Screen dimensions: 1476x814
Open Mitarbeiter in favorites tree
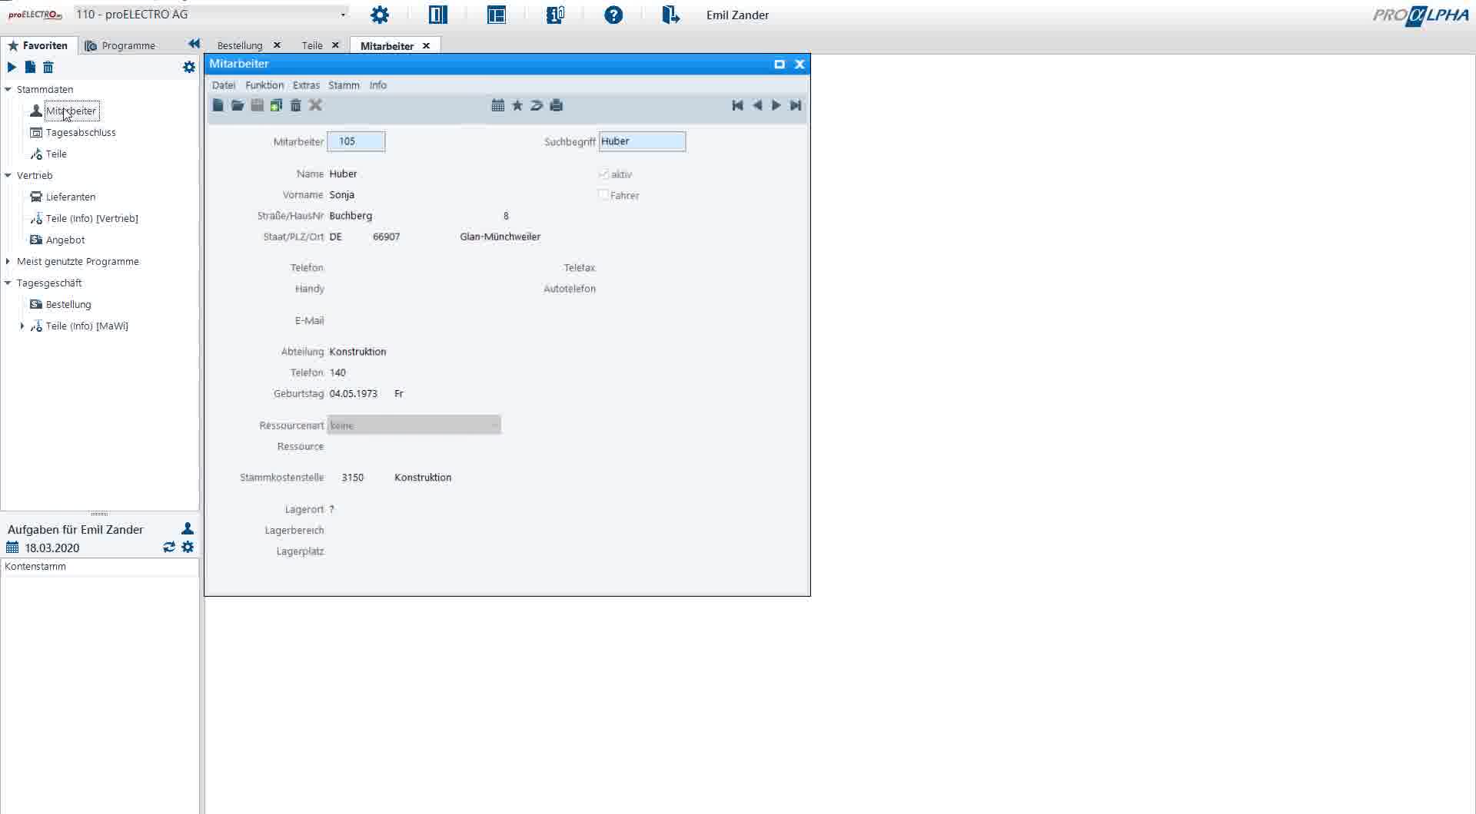point(71,111)
